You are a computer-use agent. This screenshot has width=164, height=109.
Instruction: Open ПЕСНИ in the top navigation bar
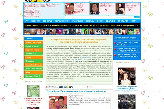coord(100,21)
